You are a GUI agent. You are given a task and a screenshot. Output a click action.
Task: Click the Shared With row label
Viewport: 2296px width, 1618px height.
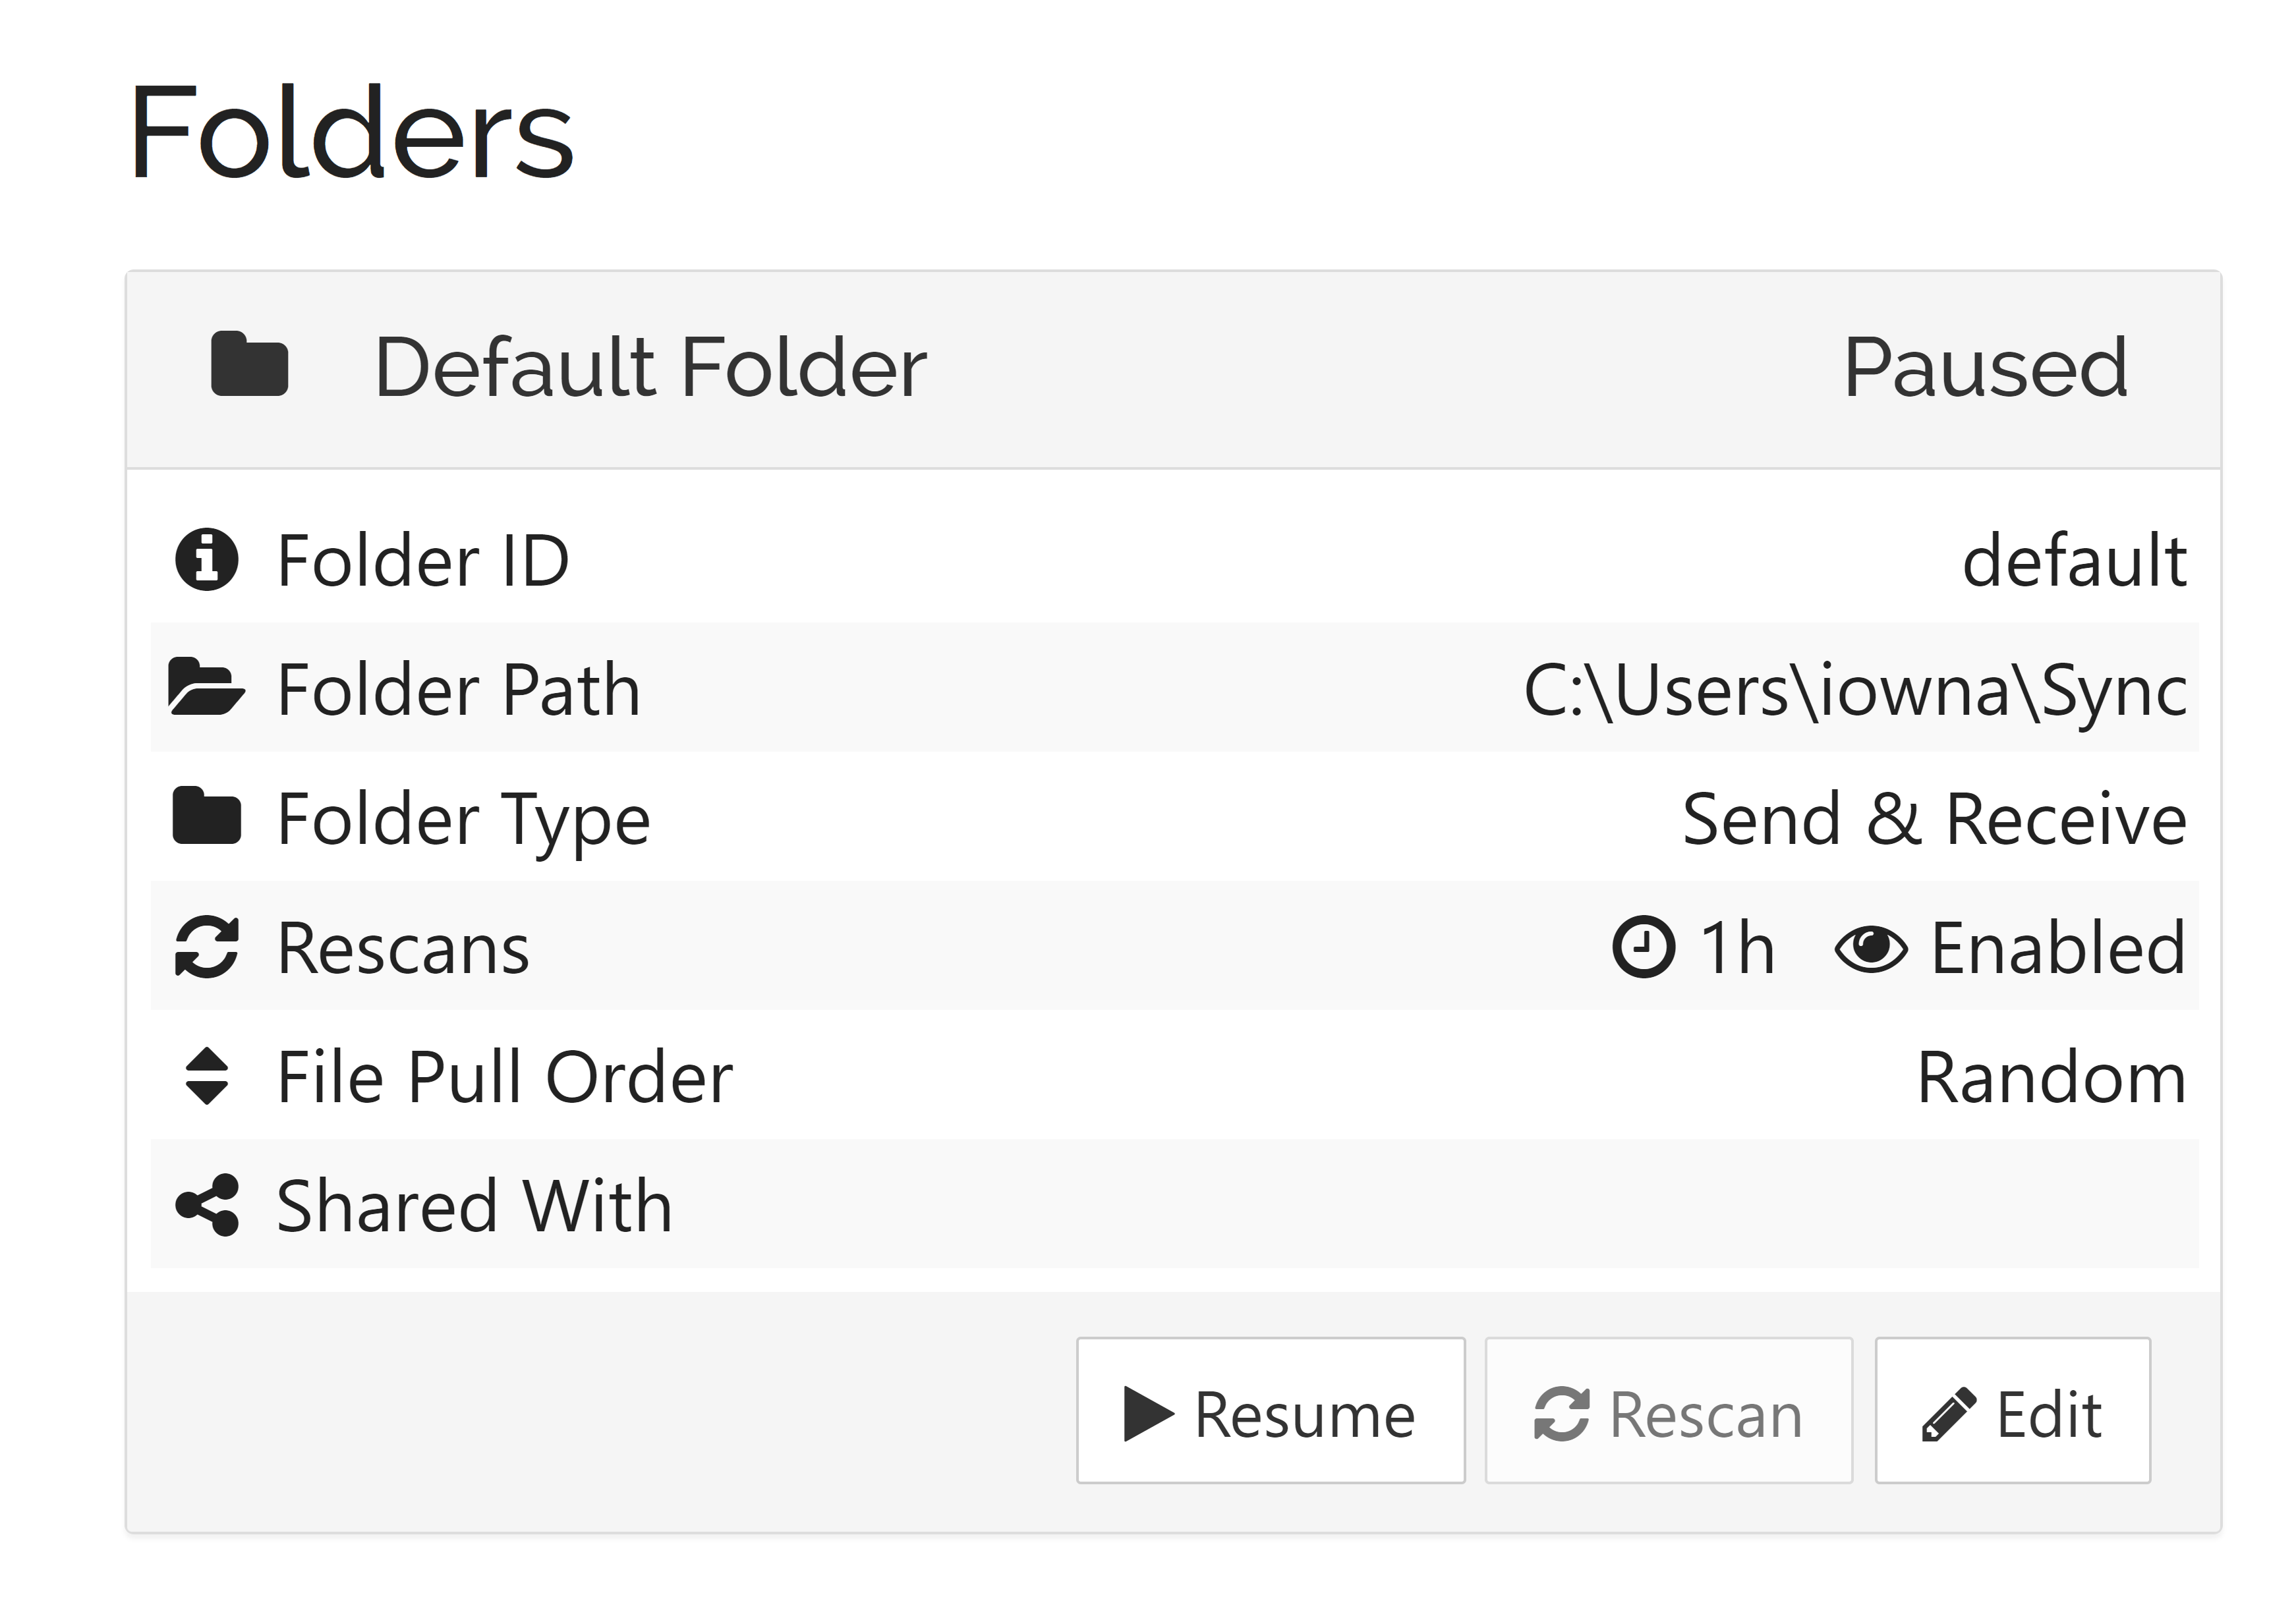point(474,1206)
